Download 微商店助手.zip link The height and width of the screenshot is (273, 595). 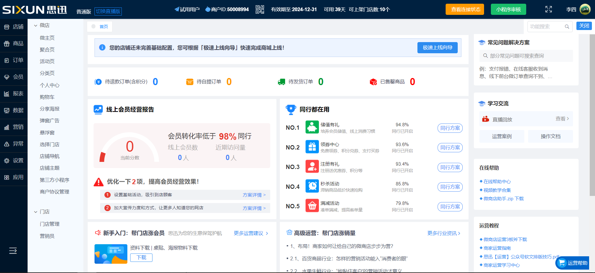504,199
